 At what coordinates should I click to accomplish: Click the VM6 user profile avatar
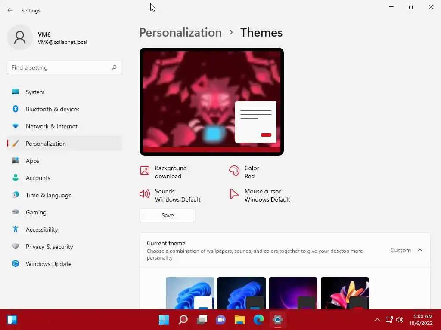point(20,37)
